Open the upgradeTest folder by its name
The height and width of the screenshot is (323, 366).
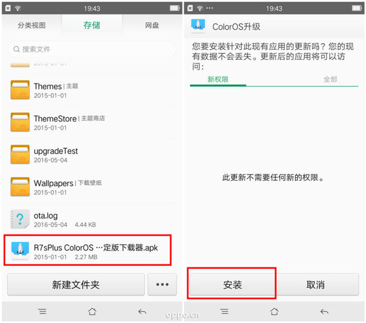pyautogui.click(x=56, y=151)
